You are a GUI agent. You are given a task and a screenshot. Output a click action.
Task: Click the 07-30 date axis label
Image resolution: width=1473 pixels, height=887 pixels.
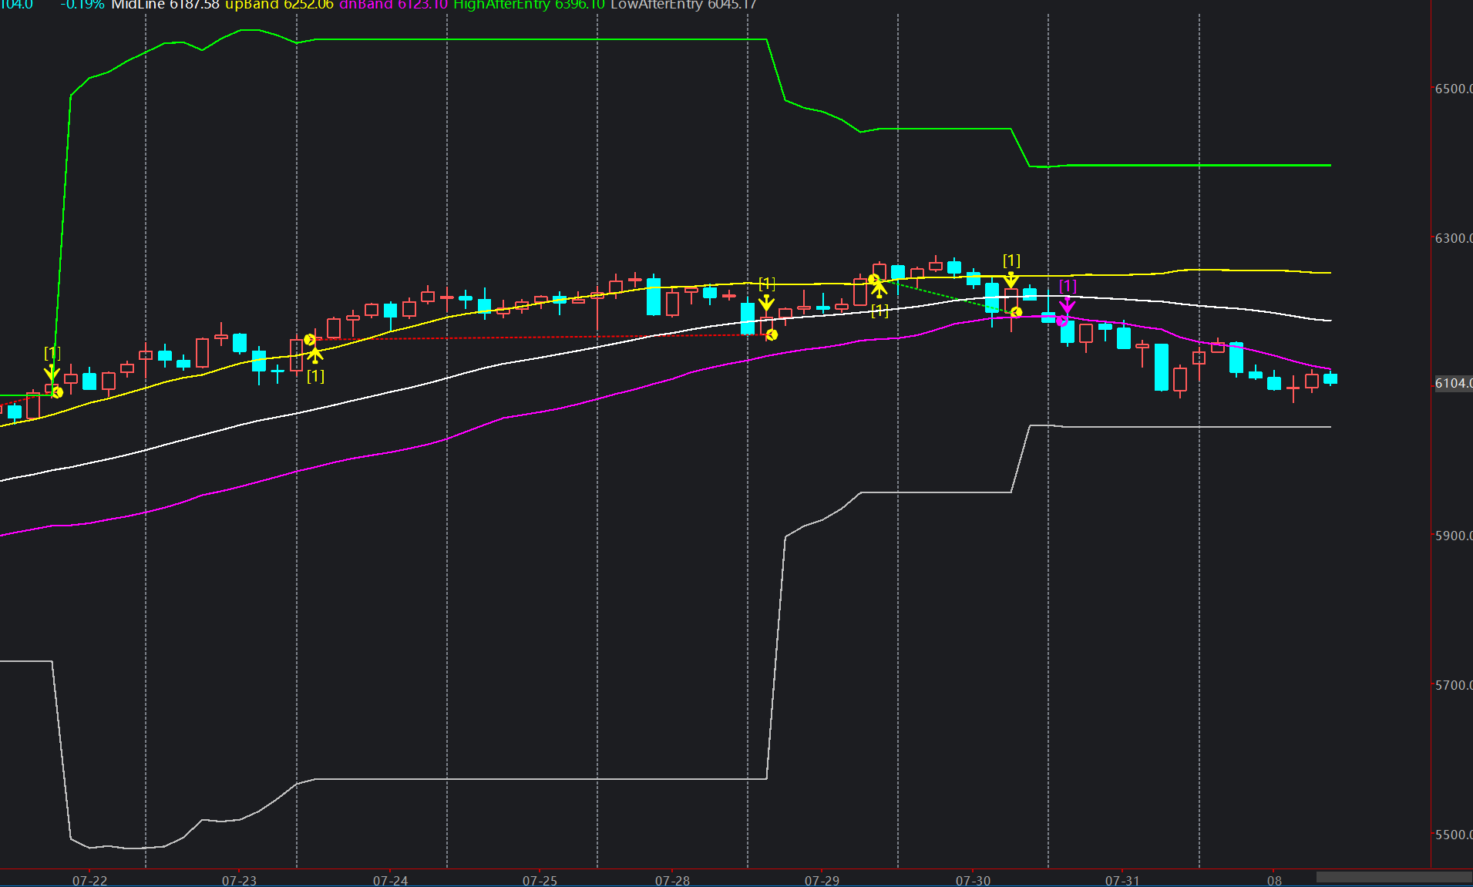[x=974, y=880]
